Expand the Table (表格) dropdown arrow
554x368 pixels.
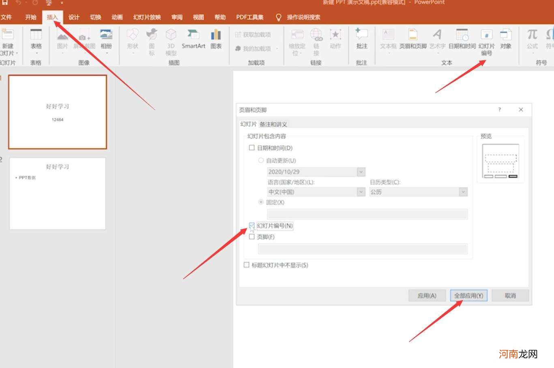pos(36,53)
